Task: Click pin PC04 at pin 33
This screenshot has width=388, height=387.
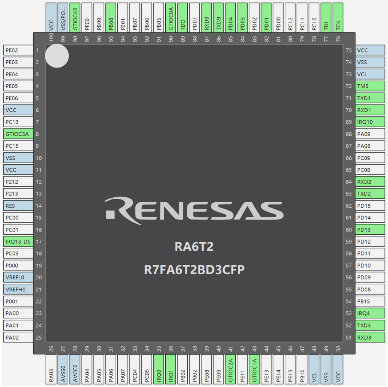Action: pos(135,369)
